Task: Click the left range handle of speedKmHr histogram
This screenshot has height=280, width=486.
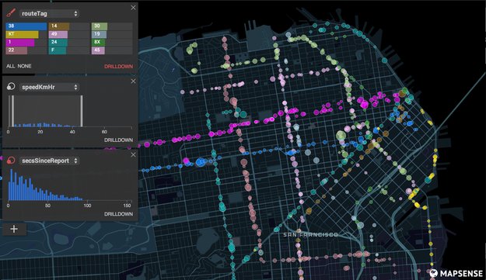Action: [x=12, y=111]
